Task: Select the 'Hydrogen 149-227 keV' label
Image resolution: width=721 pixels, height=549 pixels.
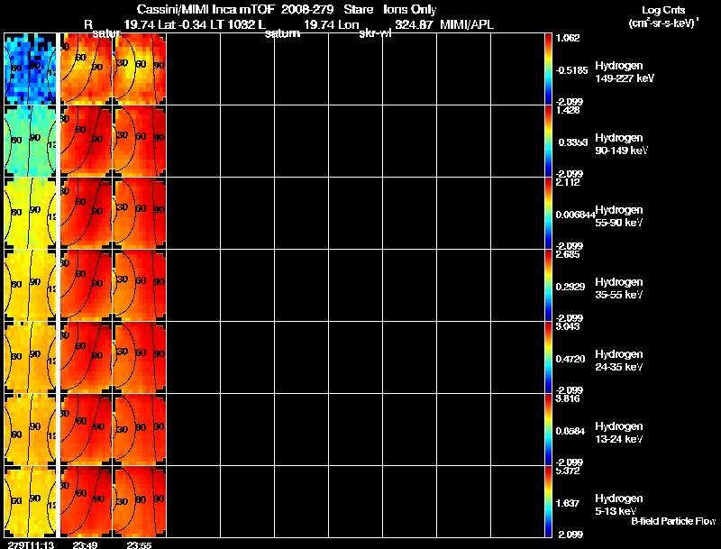Action: [x=624, y=72]
